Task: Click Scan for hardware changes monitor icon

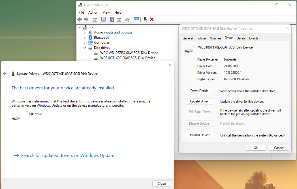Action: [x=136, y=19]
